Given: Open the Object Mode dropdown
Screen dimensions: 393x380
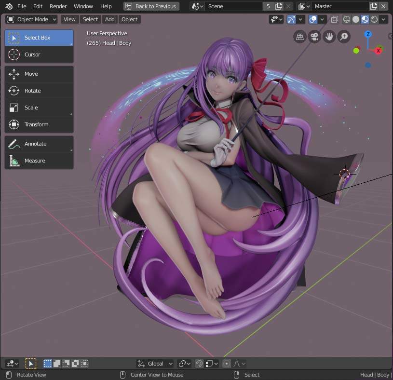Looking at the screenshot, I should pos(31,19).
